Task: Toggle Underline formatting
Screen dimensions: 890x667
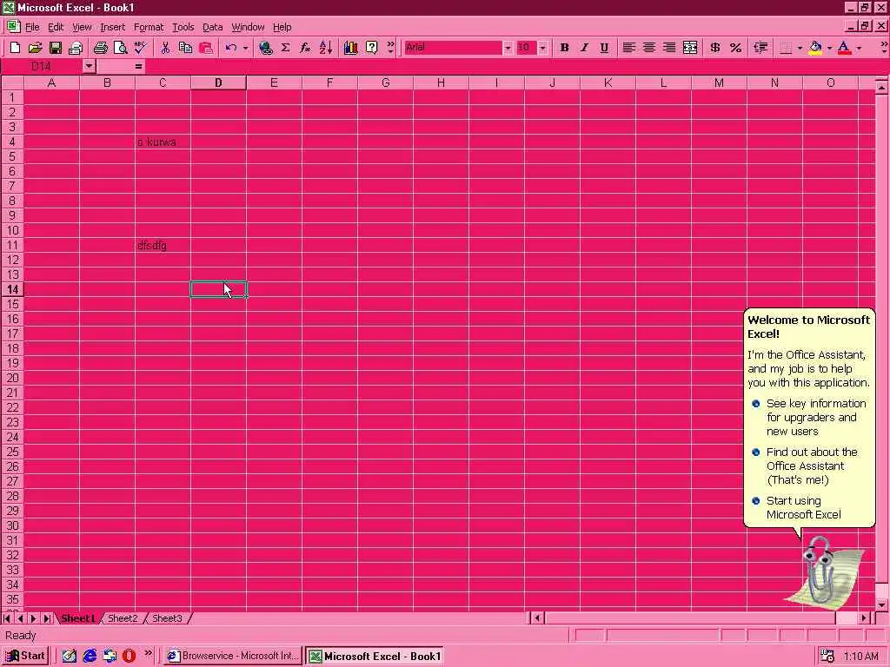Action: coord(604,48)
